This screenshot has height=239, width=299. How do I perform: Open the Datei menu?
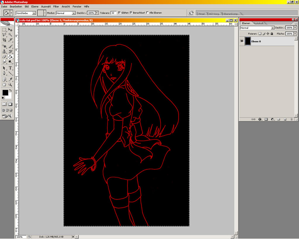[x=4, y=6]
